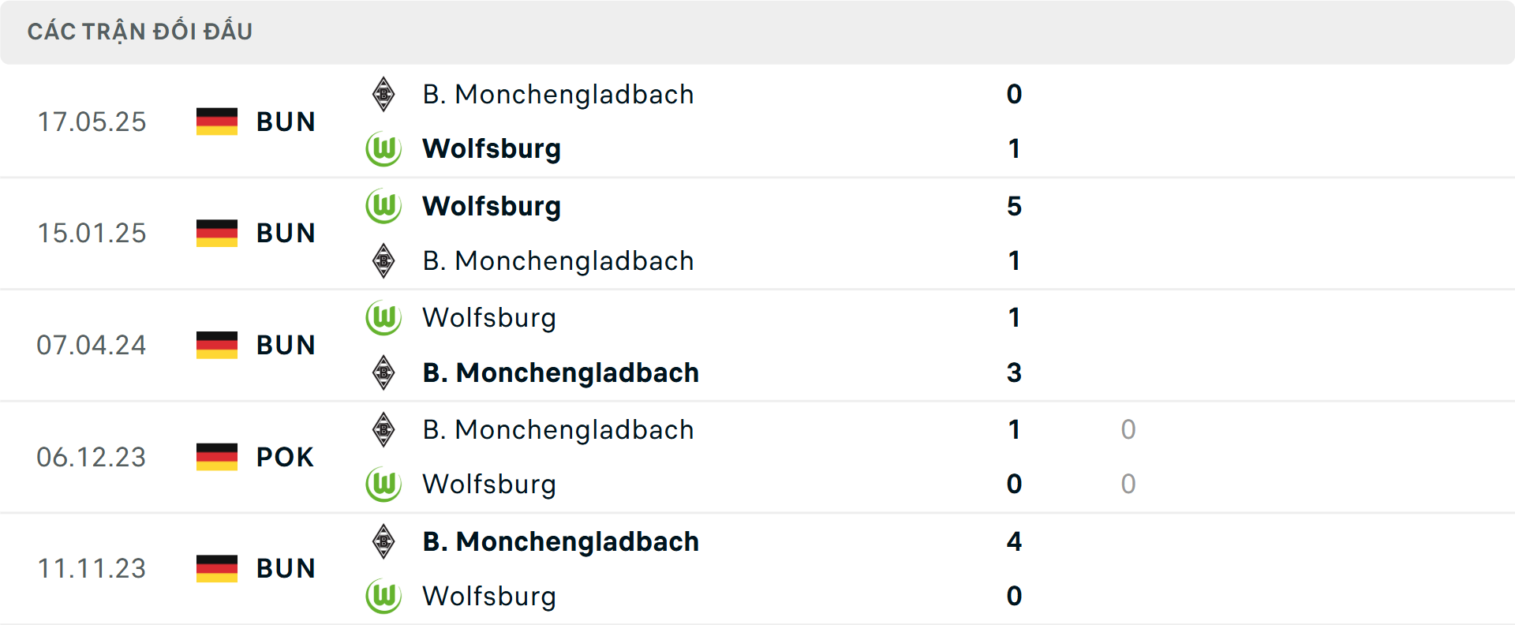The height and width of the screenshot is (625, 1515).
Task: Click the Monchengladbach badge in the 15.01.25 row
Action: [383, 260]
